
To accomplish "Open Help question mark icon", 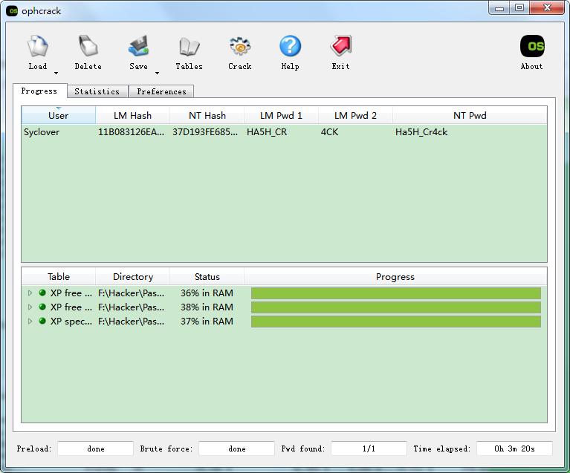I will pos(290,46).
